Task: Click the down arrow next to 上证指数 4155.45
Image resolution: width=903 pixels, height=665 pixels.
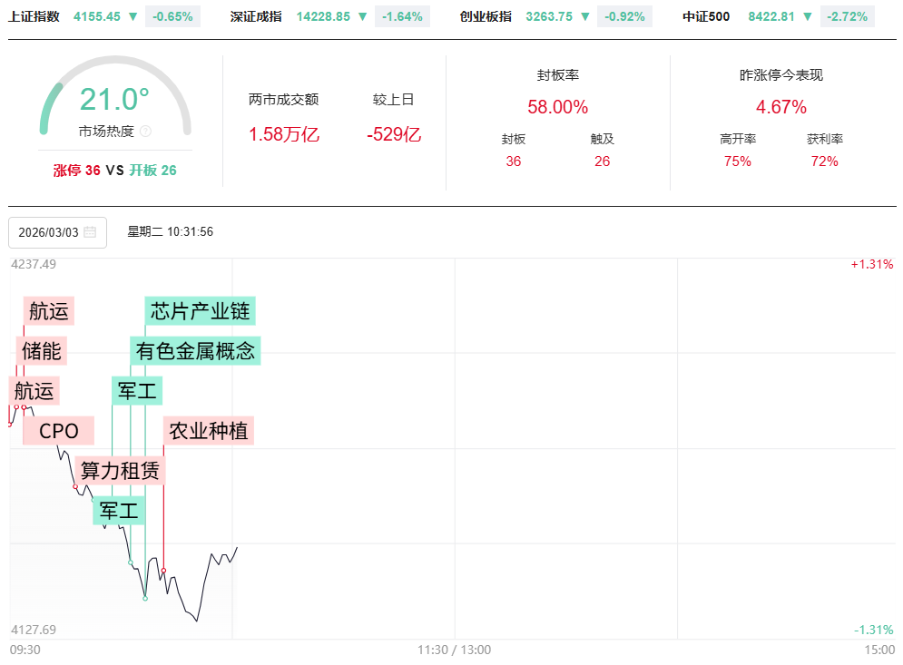Action: coord(133,16)
